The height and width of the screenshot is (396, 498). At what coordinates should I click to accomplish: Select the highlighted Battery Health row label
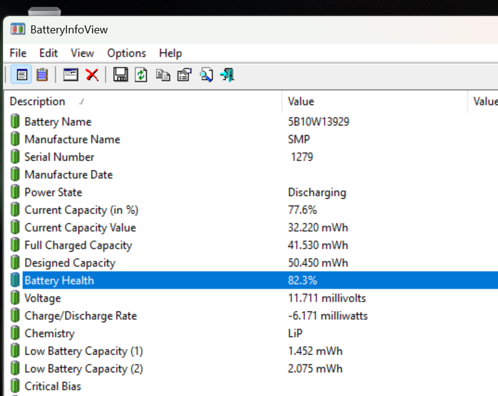(x=59, y=280)
